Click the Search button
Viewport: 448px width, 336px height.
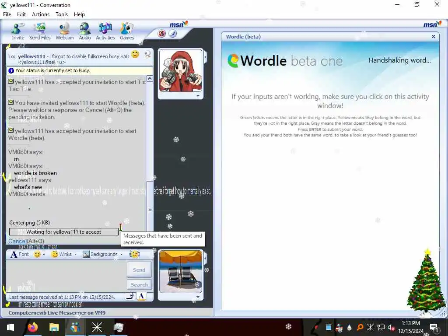(139, 284)
